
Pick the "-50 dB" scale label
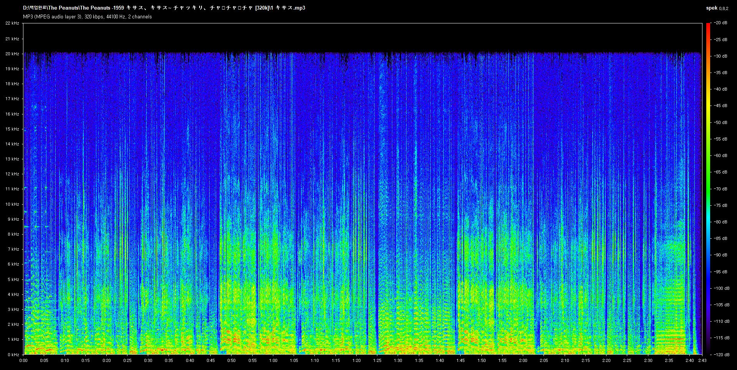coord(720,122)
